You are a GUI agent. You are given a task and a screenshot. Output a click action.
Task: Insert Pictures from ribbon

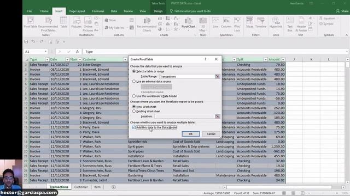pyautogui.click(x=77, y=22)
